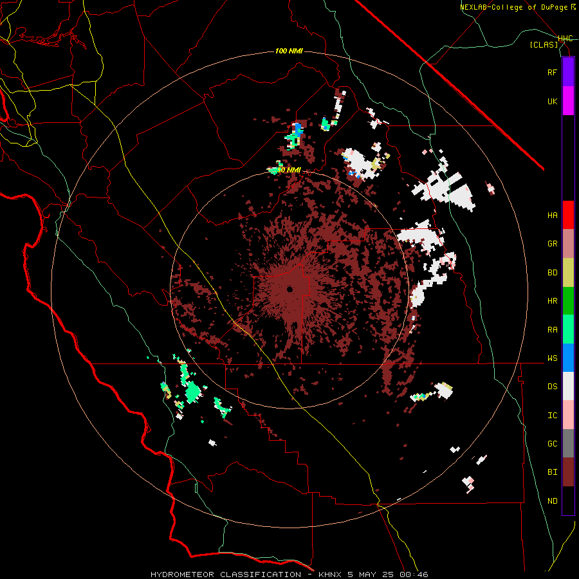This screenshot has width=579, height=579.
Task: Click the RF purple legend swatch
Action: pos(568,72)
